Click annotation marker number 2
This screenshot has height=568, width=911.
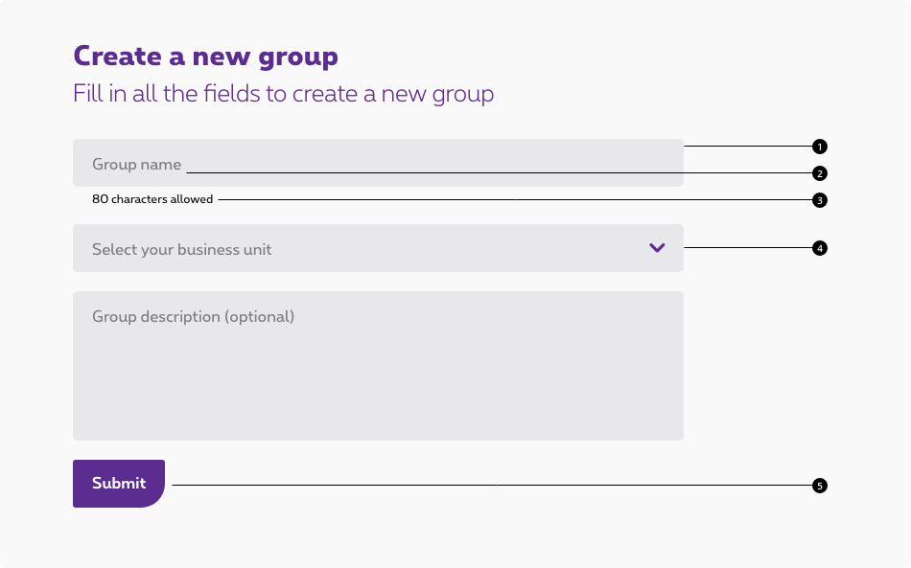coord(819,173)
